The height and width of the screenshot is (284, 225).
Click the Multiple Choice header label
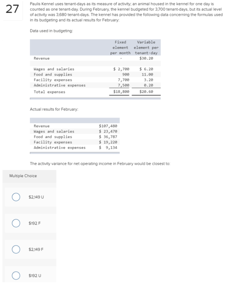(x=23, y=176)
